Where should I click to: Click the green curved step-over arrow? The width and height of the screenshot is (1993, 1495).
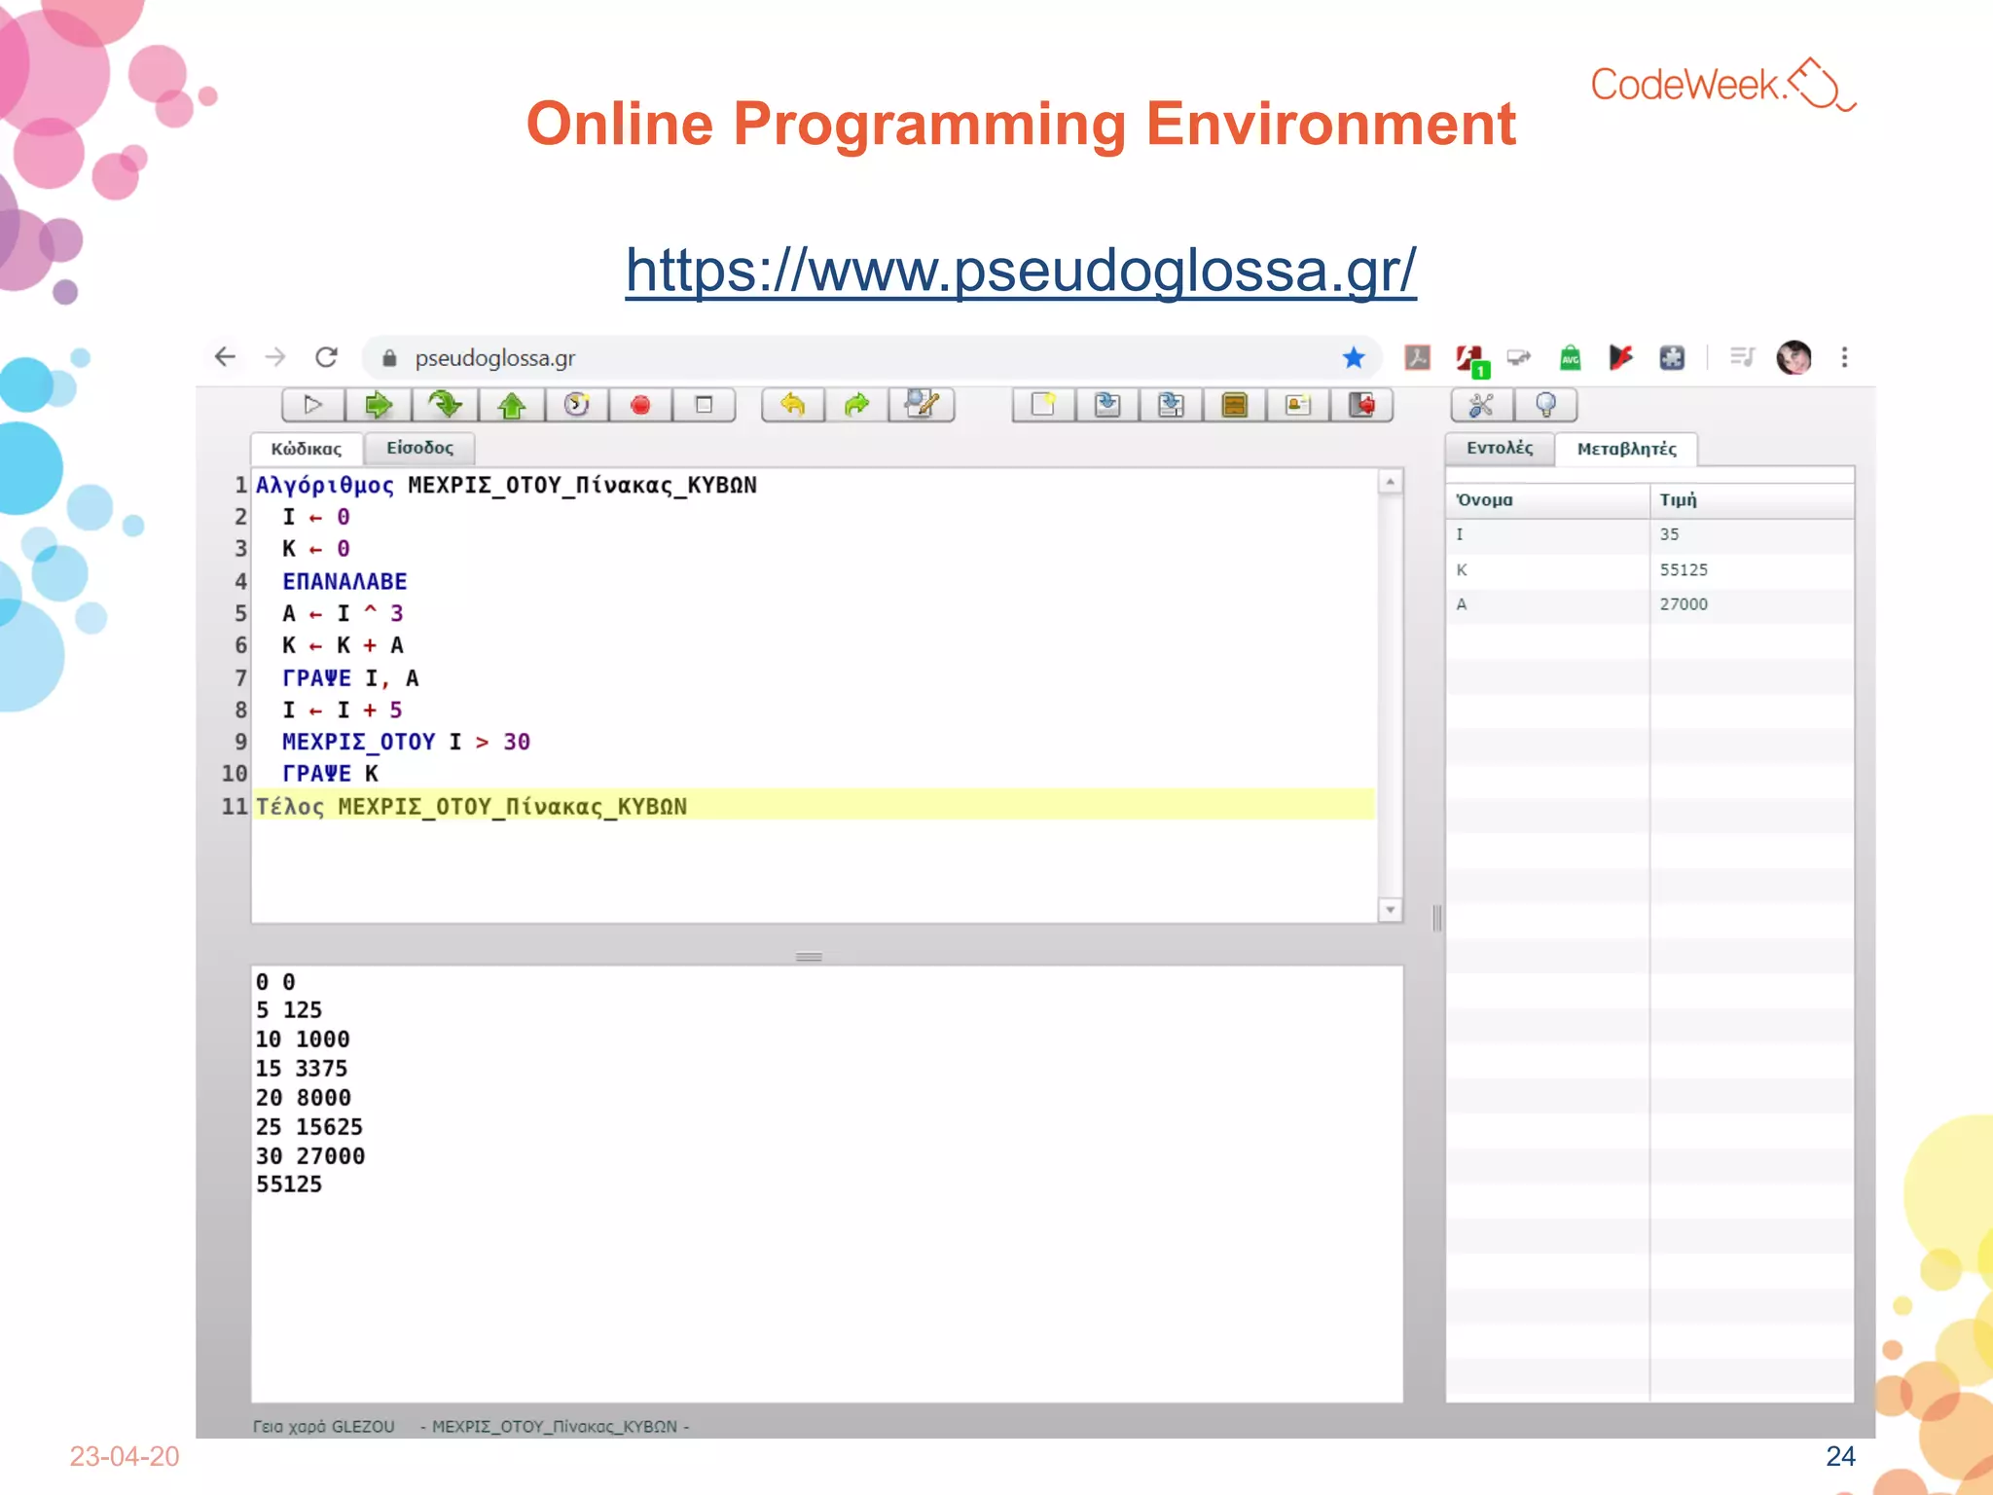(x=445, y=405)
